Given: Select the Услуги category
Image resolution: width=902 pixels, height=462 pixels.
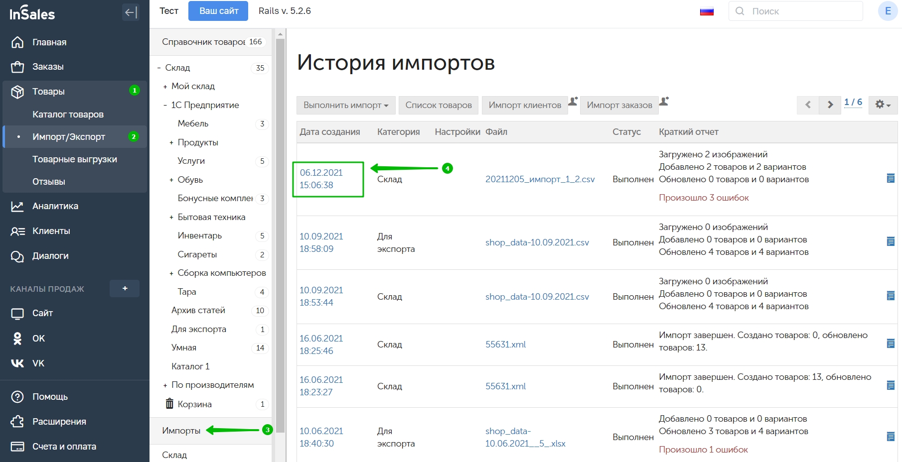Looking at the screenshot, I should tap(191, 161).
